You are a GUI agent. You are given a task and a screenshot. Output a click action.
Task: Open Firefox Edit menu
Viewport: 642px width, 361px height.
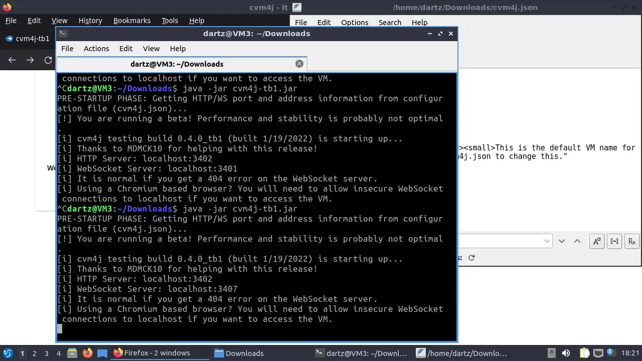(x=34, y=21)
